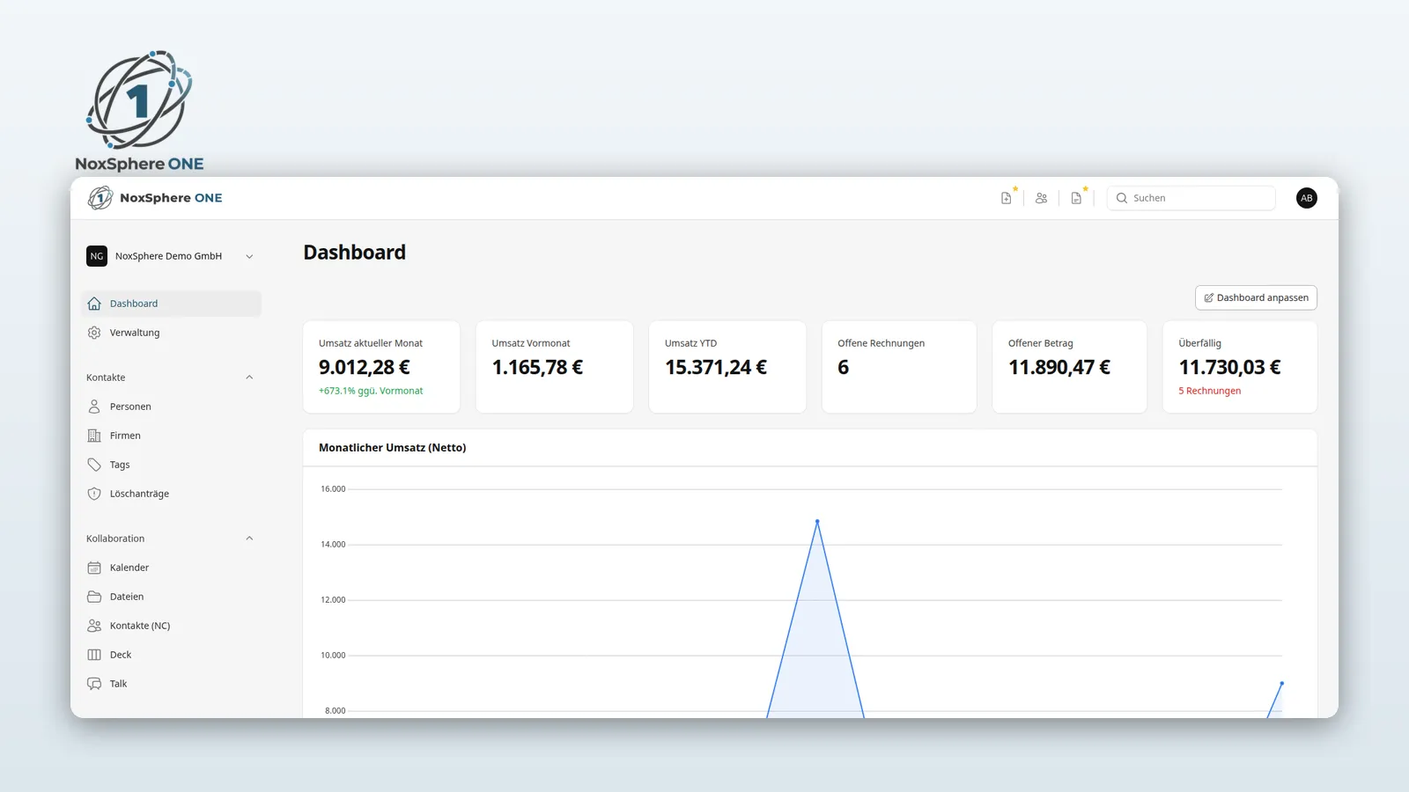Image resolution: width=1409 pixels, height=792 pixels.
Task: Click the magnifier icon in search field
Action: point(1122,198)
